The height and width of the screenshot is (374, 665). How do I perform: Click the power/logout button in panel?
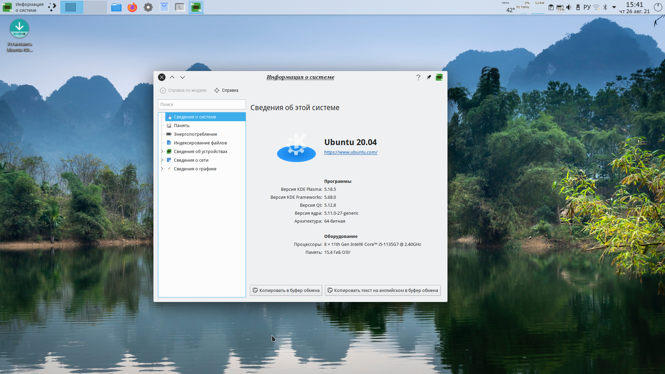[658, 7]
